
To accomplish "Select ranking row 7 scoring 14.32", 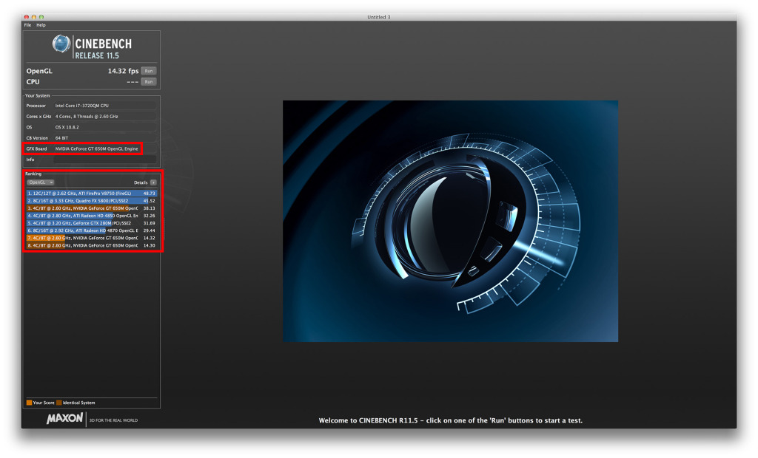I will tap(91, 238).
